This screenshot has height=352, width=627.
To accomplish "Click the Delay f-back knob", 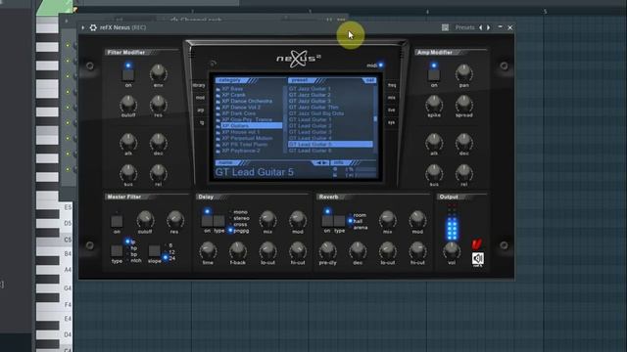I will pyautogui.click(x=237, y=250).
